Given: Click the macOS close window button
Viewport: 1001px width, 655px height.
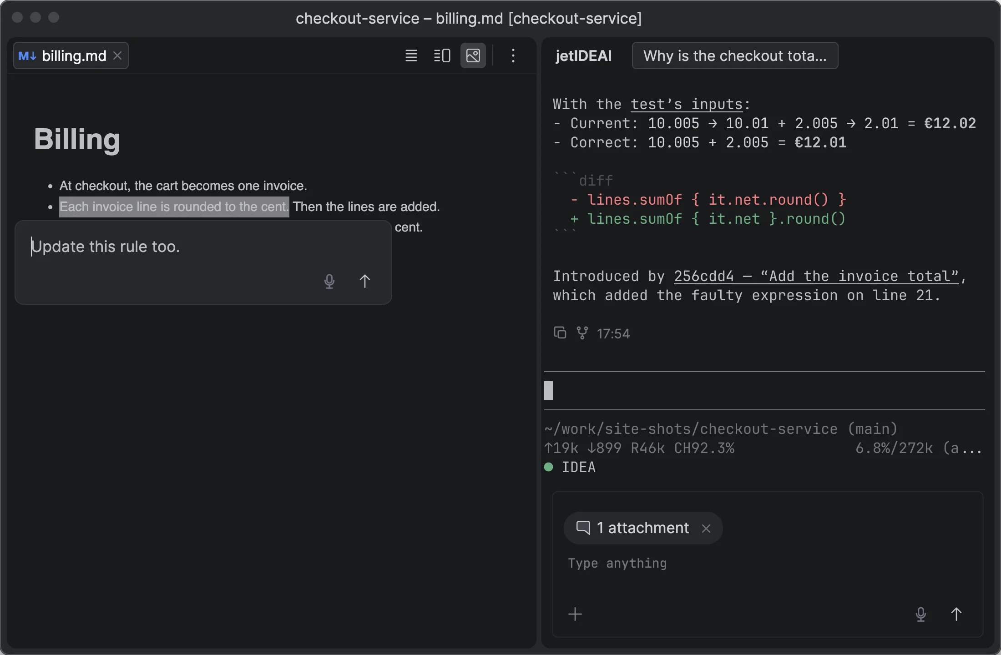Looking at the screenshot, I should pyautogui.click(x=17, y=17).
